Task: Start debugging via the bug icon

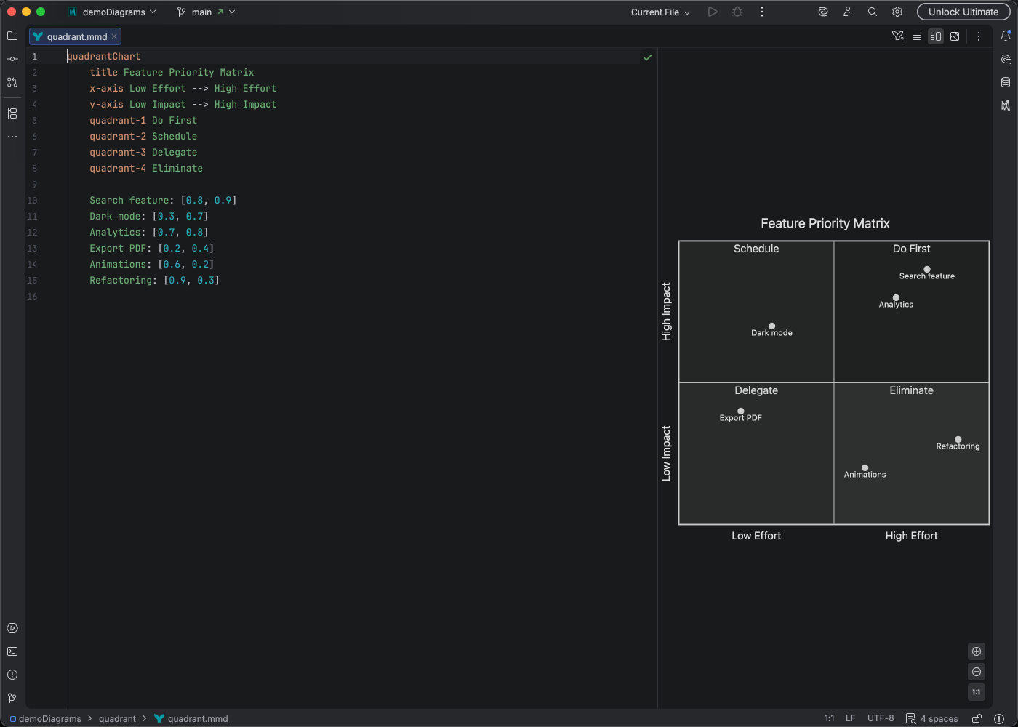Action: click(x=737, y=12)
